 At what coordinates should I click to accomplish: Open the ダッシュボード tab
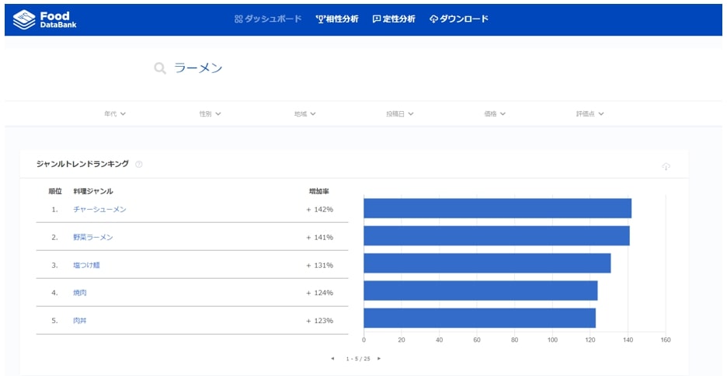pos(268,19)
